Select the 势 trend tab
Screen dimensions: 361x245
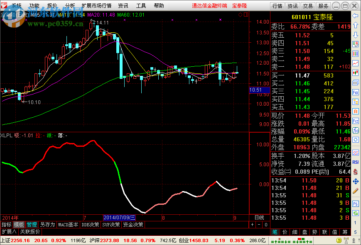[314, 232]
